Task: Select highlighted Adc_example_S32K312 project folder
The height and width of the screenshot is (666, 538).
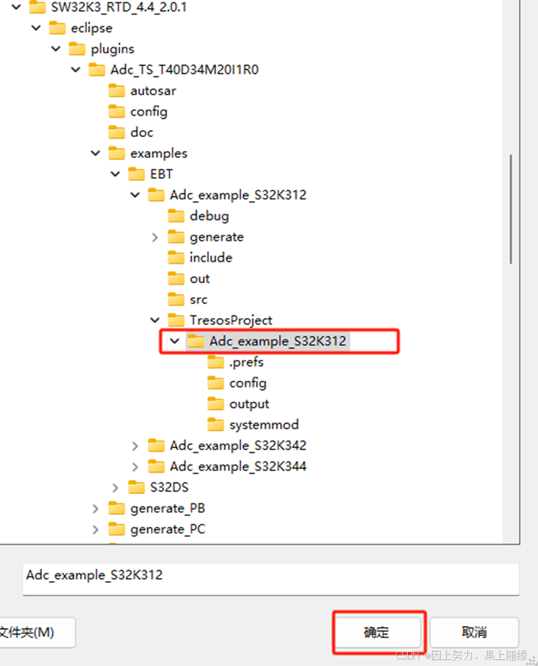Action: tap(278, 341)
